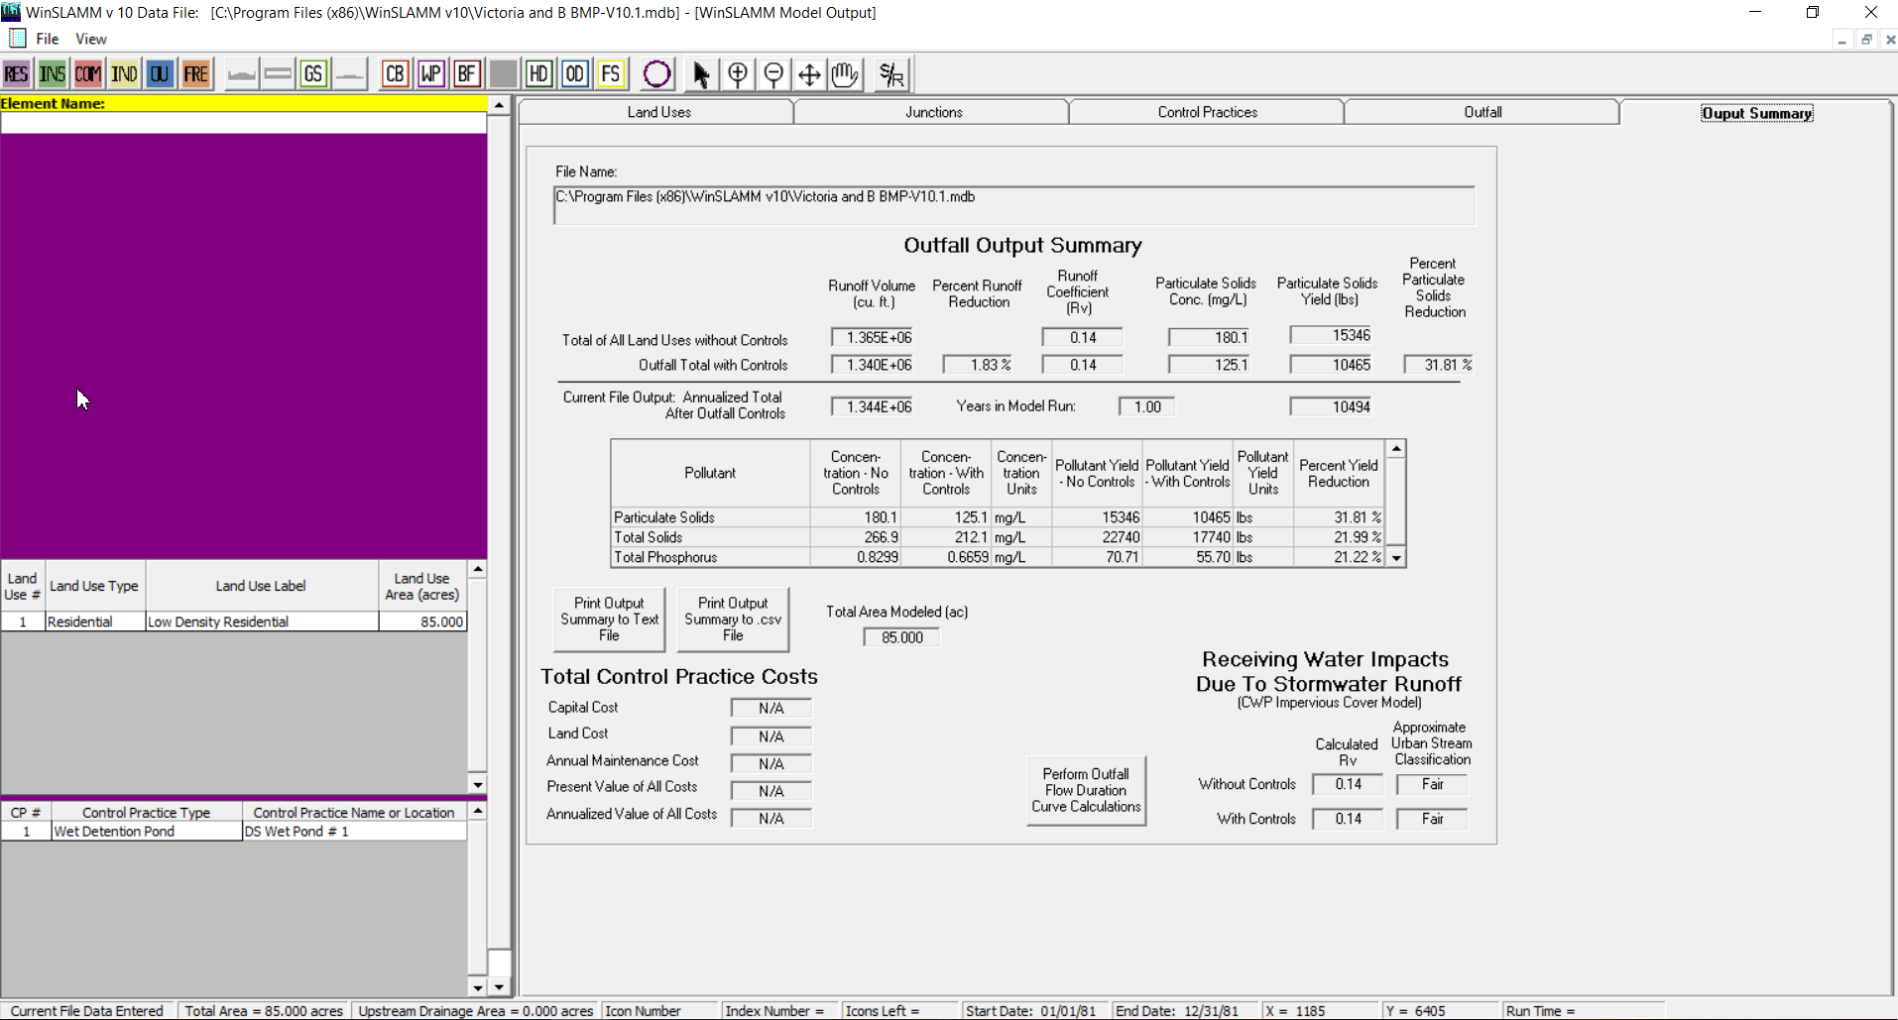The height and width of the screenshot is (1020, 1898).
Task: Activate the zoom in magnifier tool
Action: [x=738, y=73]
